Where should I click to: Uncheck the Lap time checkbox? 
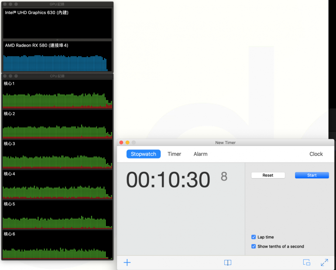click(254, 237)
